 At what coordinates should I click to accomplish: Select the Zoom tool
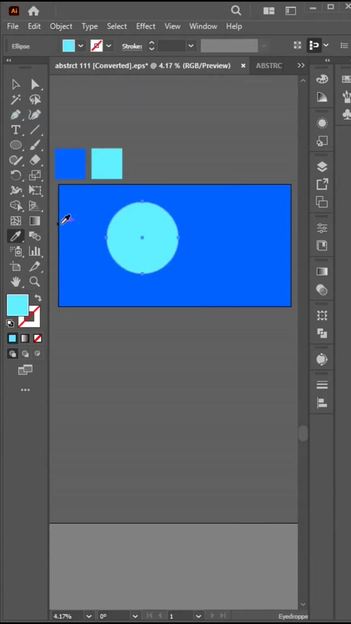[x=35, y=282]
